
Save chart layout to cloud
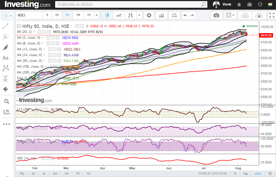pos(259,15)
